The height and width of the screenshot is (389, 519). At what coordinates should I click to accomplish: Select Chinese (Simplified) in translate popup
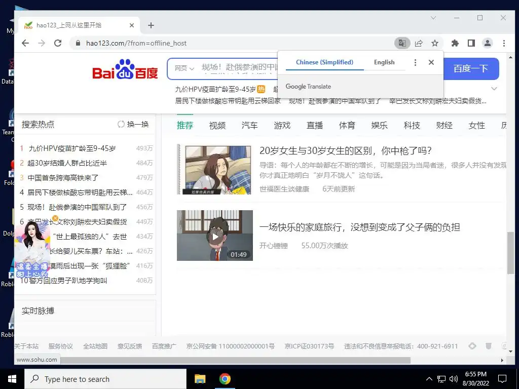point(324,62)
